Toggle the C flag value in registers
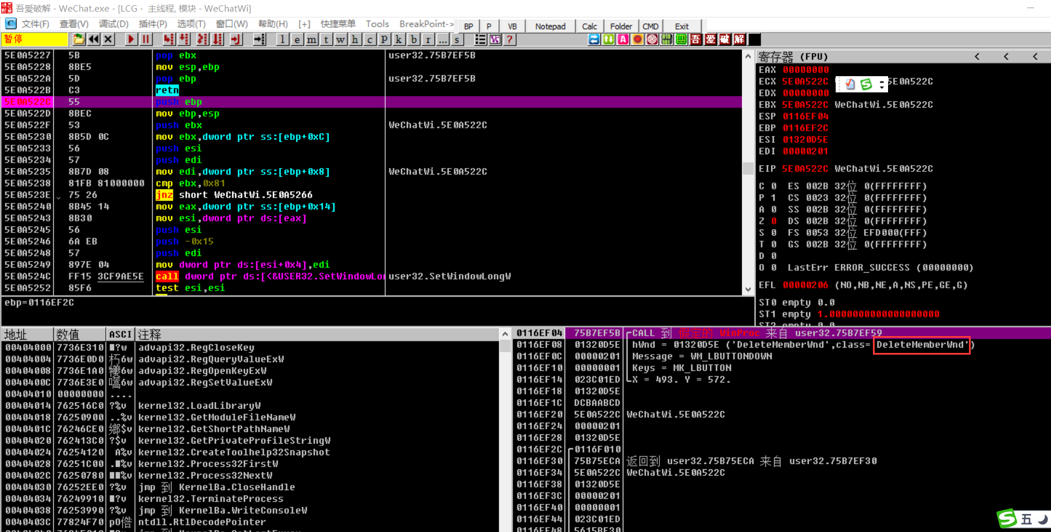Viewport: 1051px width, 532px height. 773,186
